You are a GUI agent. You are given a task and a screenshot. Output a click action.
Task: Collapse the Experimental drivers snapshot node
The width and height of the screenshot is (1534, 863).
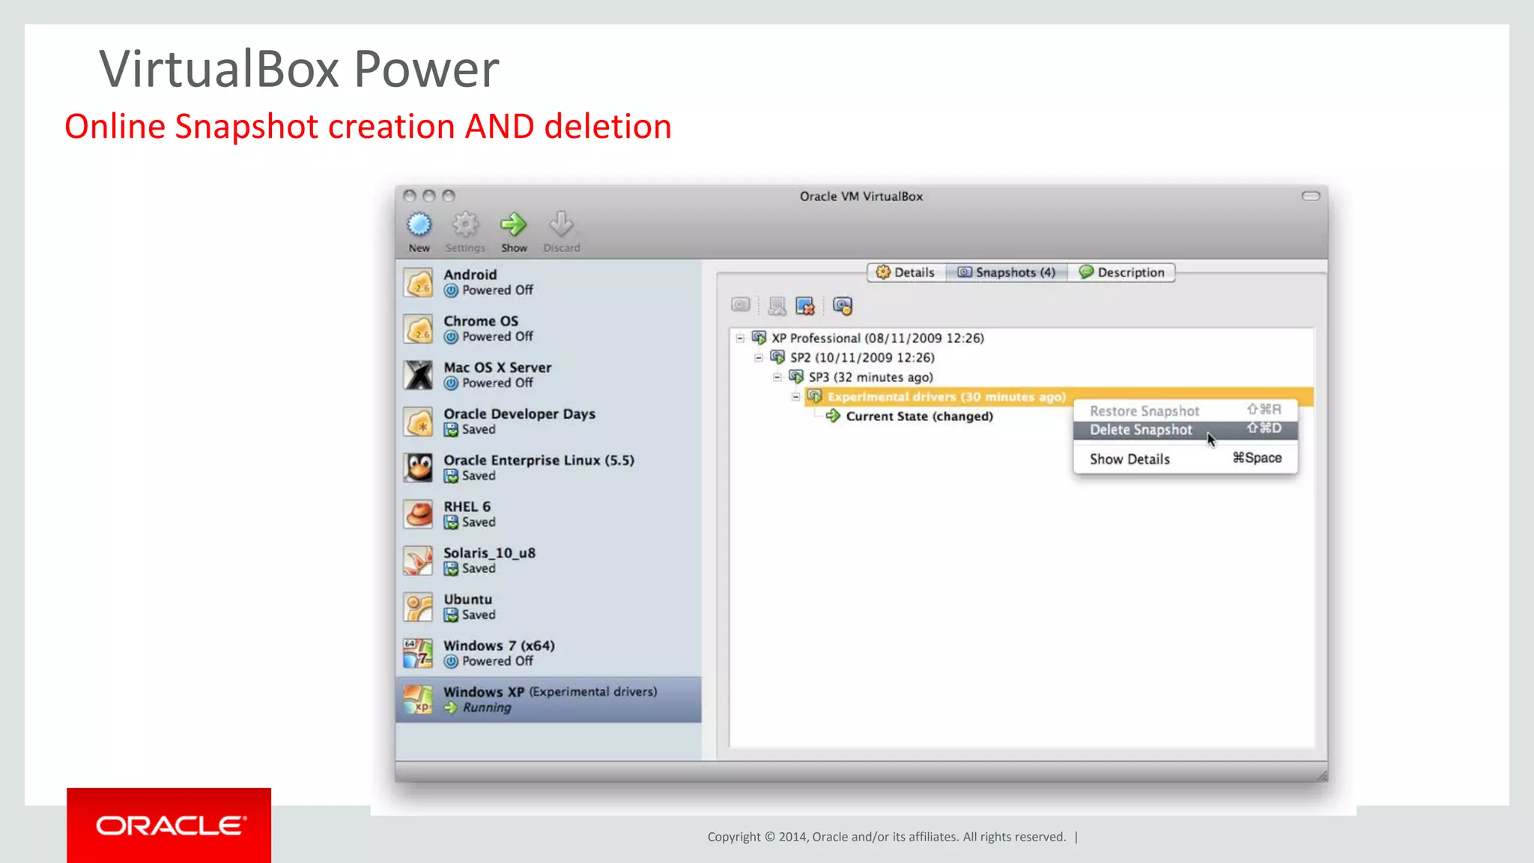[795, 396]
